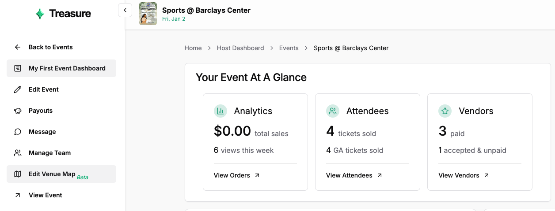The height and width of the screenshot is (211, 555).
Task: Open the View Orders link
Action: [x=236, y=175]
